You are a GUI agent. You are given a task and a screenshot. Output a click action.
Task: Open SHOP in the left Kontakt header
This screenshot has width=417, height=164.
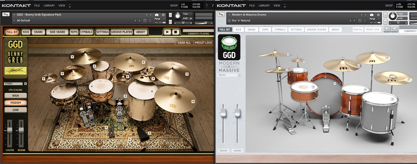174,5
